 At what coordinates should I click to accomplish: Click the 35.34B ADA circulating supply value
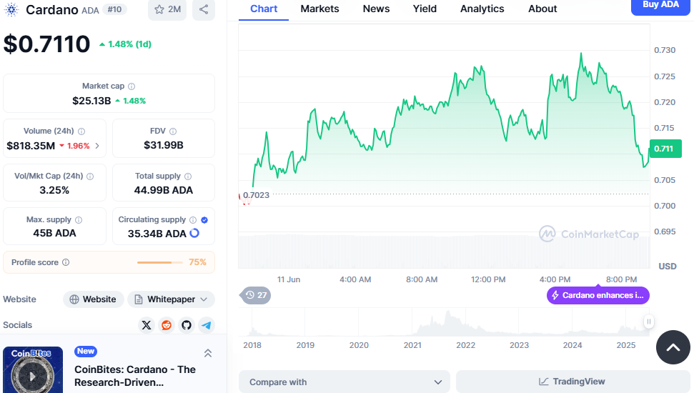(x=157, y=234)
